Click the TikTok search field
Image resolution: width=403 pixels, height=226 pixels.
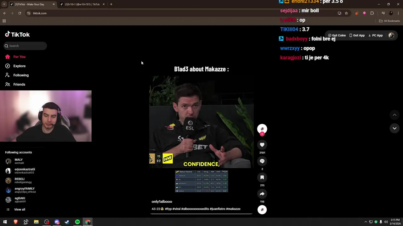[25, 46]
